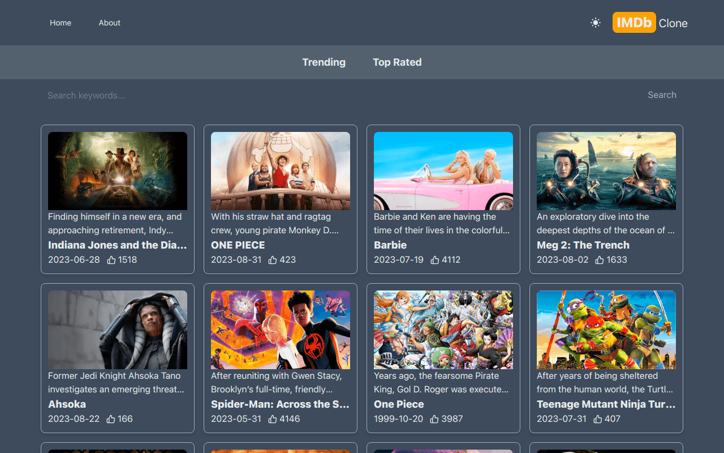724x453 pixels.
Task: Click the thumbs-up icon beside 4112
Action: (x=435, y=260)
